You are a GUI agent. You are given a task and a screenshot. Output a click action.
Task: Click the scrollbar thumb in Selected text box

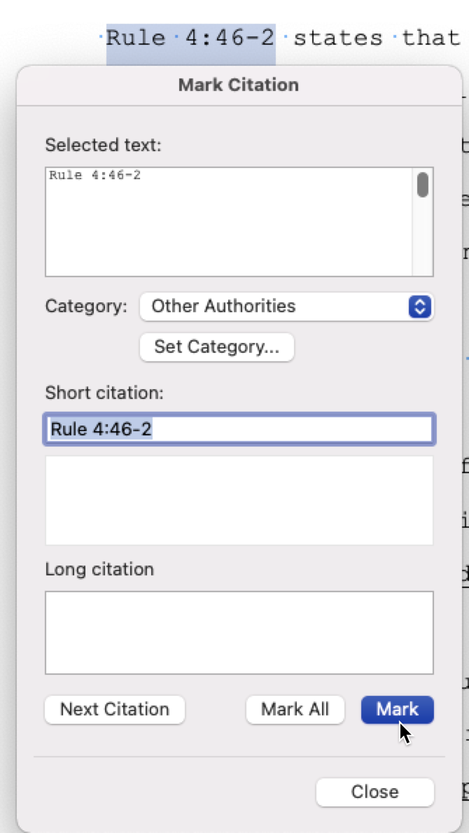[423, 185]
